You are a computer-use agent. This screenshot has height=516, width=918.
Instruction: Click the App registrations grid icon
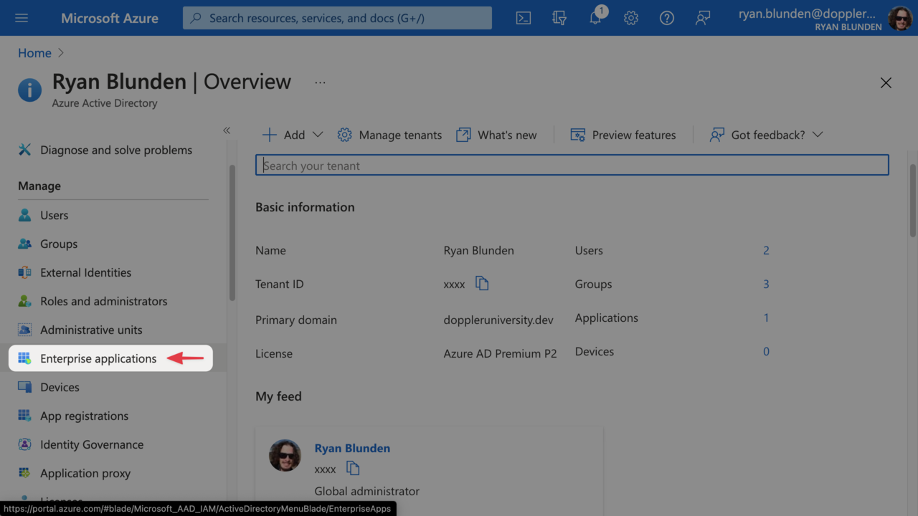click(24, 416)
